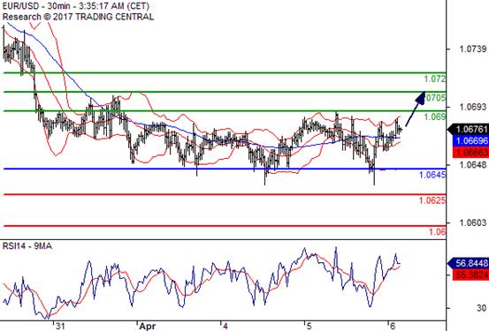489x331 pixels.
Task: Click the 1.0693 price axis label
Action: click(473, 107)
